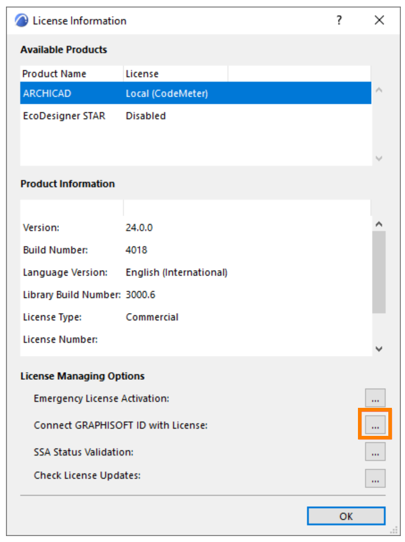Close the License Information dialog
This screenshot has height=542, width=405.
click(x=379, y=20)
